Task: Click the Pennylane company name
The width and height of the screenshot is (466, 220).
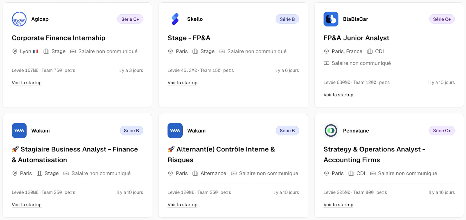Action: pos(356,131)
